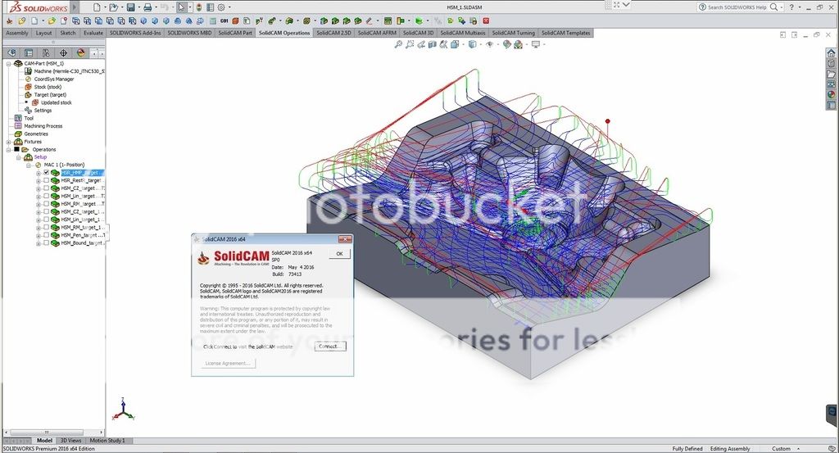Viewport: 839px width, 453px height.
Task: Click the Print icon in top toolbar
Action: point(147,7)
